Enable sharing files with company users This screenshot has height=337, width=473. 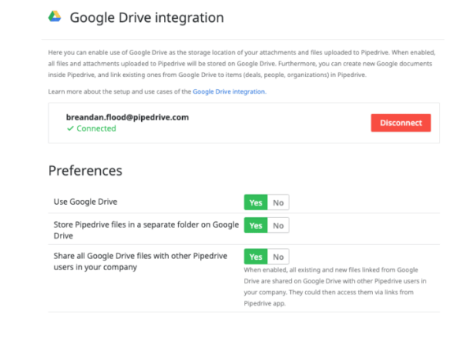coord(255,257)
